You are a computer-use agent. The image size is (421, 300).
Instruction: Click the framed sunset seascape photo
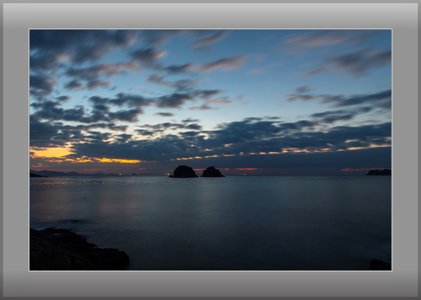[x=210, y=150]
